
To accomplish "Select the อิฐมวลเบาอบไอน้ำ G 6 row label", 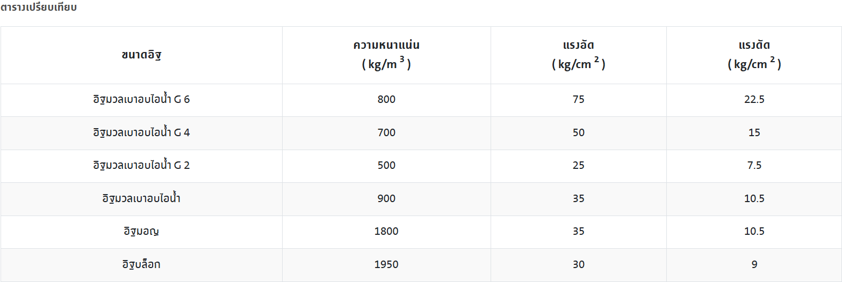I will point(141,100).
